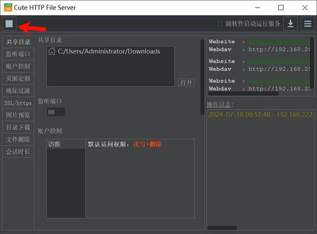Click the log panel horizontal scrollbar
The height and width of the screenshot is (234, 317).
(x=222, y=228)
